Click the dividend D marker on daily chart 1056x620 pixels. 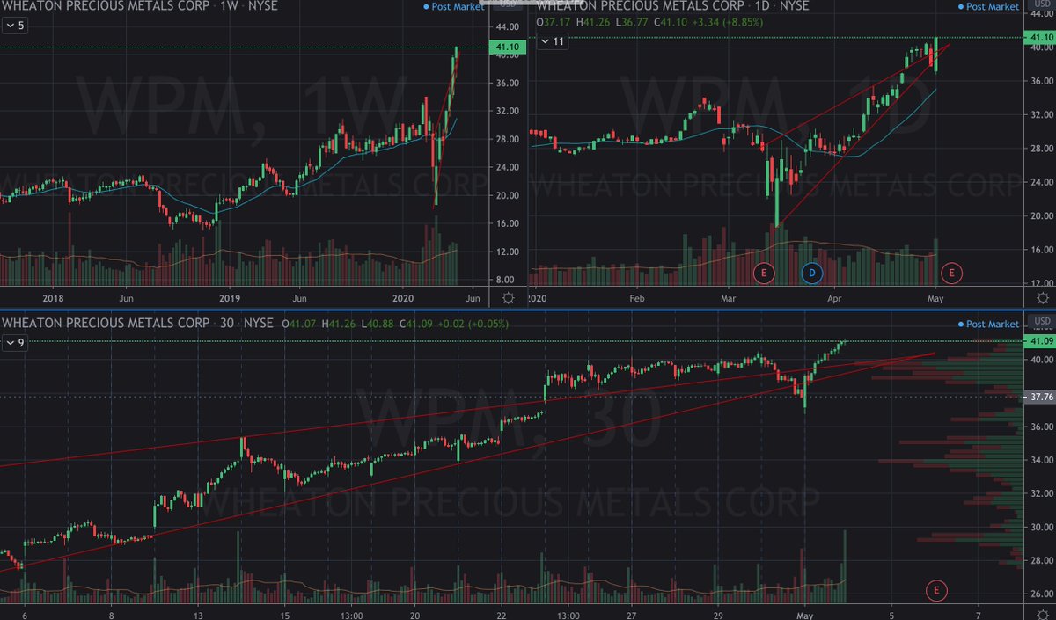(813, 274)
